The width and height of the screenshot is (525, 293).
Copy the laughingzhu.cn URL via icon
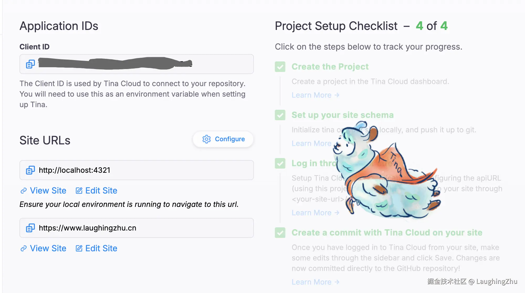30,228
